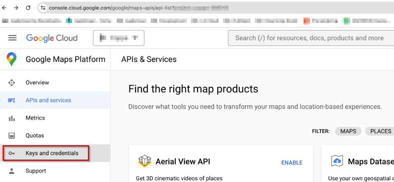Image resolution: width=394 pixels, height=182 pixels.
Task: Go to Google Cloud home via logo
Action: coord(52,38)
